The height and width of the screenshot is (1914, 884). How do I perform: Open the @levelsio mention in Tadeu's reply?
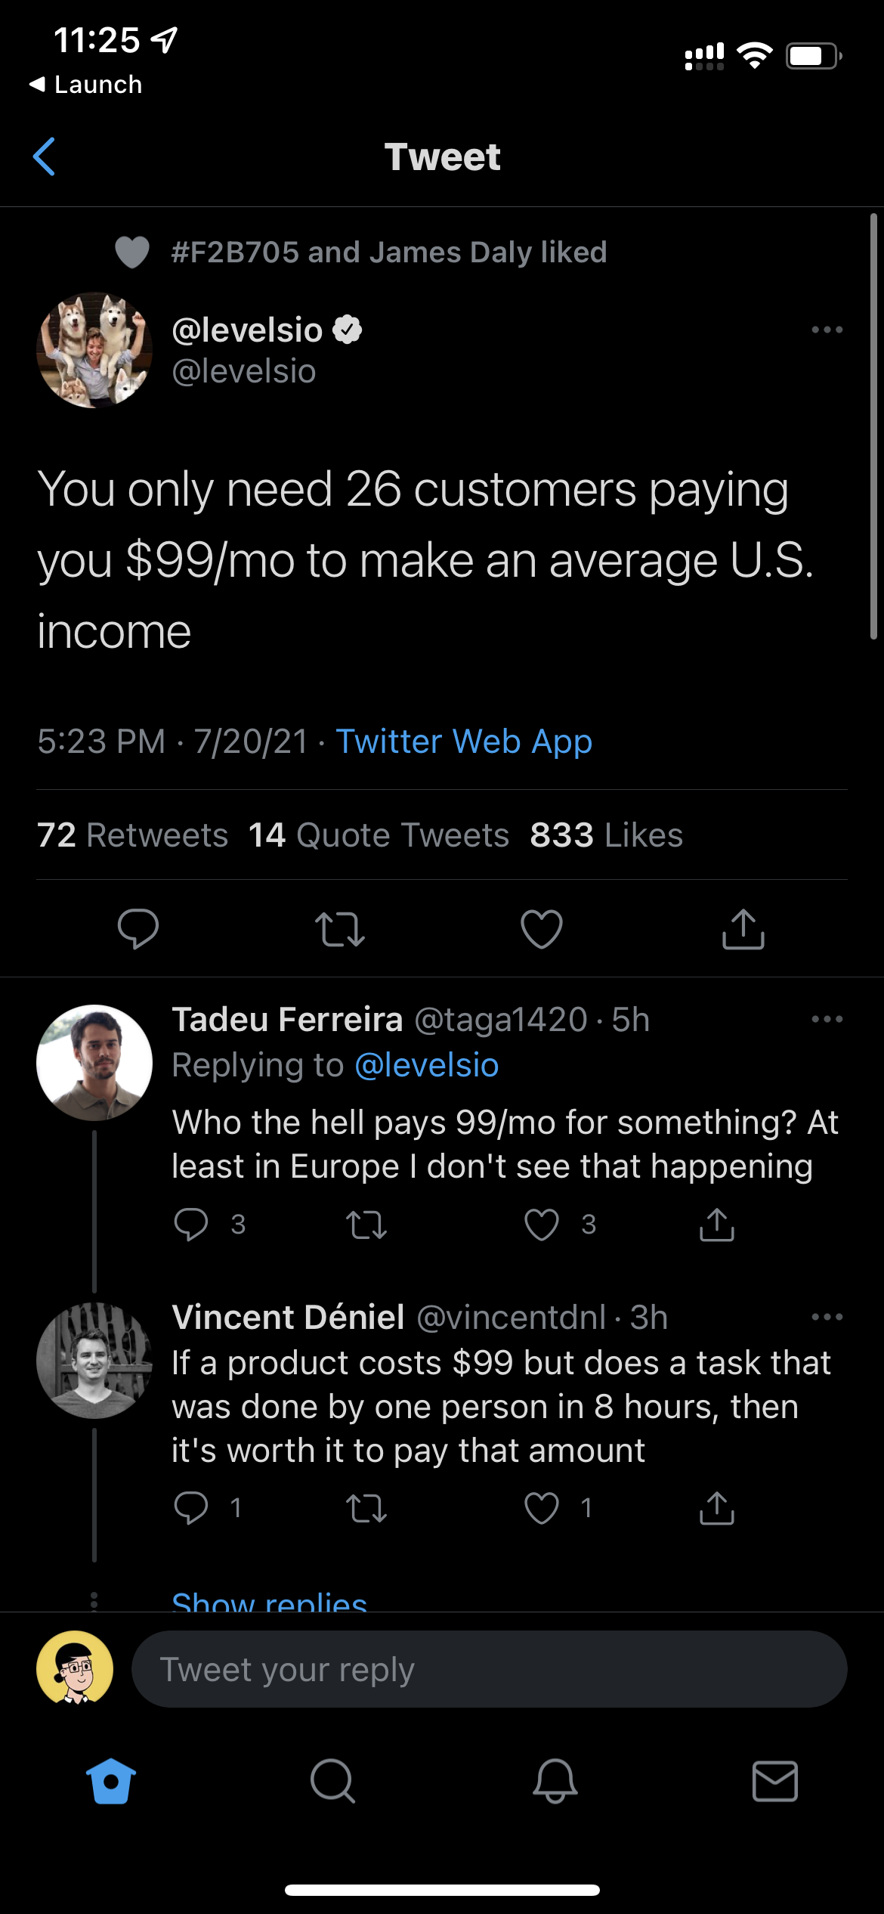427,1065
